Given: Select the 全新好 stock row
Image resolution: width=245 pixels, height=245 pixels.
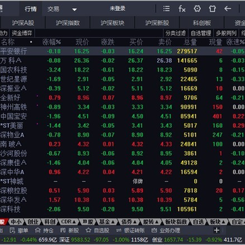Looking at the screenshot, I should coord(122,97).
